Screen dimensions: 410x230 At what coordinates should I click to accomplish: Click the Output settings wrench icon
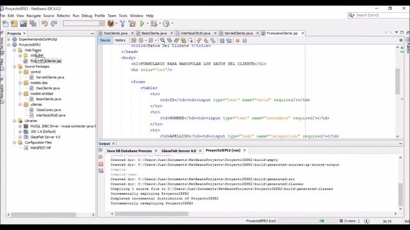tap(101, 171)
